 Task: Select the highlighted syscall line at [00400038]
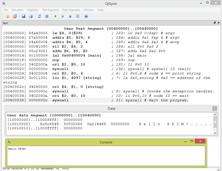coord(95,100)
